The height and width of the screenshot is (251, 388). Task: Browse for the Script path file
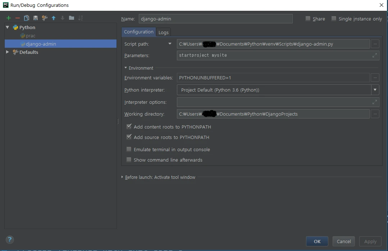[375, 44]
